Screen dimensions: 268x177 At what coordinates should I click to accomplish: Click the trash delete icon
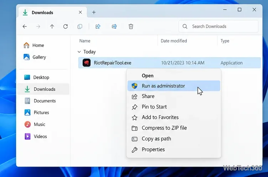pos(131,26)
